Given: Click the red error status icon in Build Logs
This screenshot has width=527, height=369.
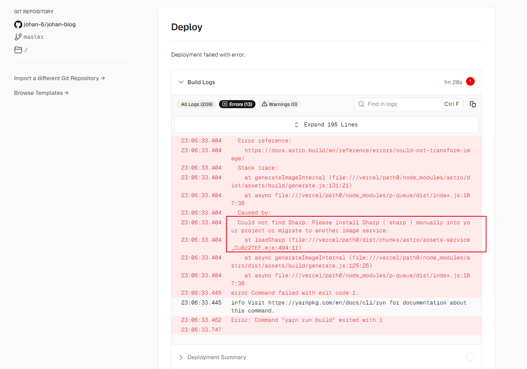Looking at the screenshot, I should [x=470, y=81].
